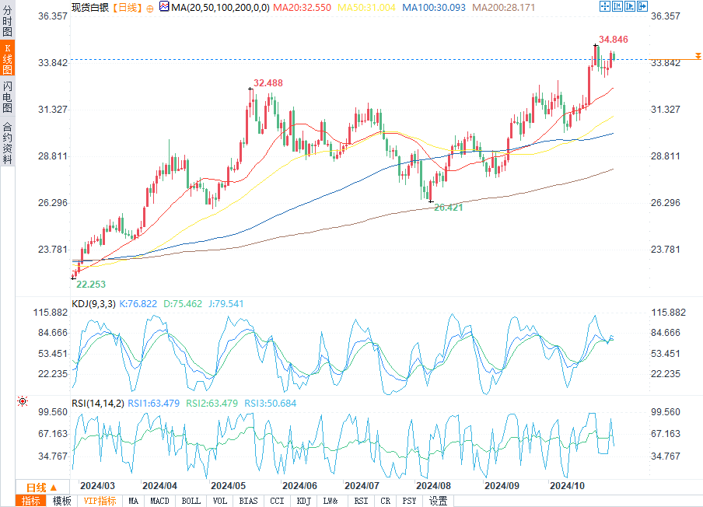Select the 合约资料 side tab

(7, 143)
